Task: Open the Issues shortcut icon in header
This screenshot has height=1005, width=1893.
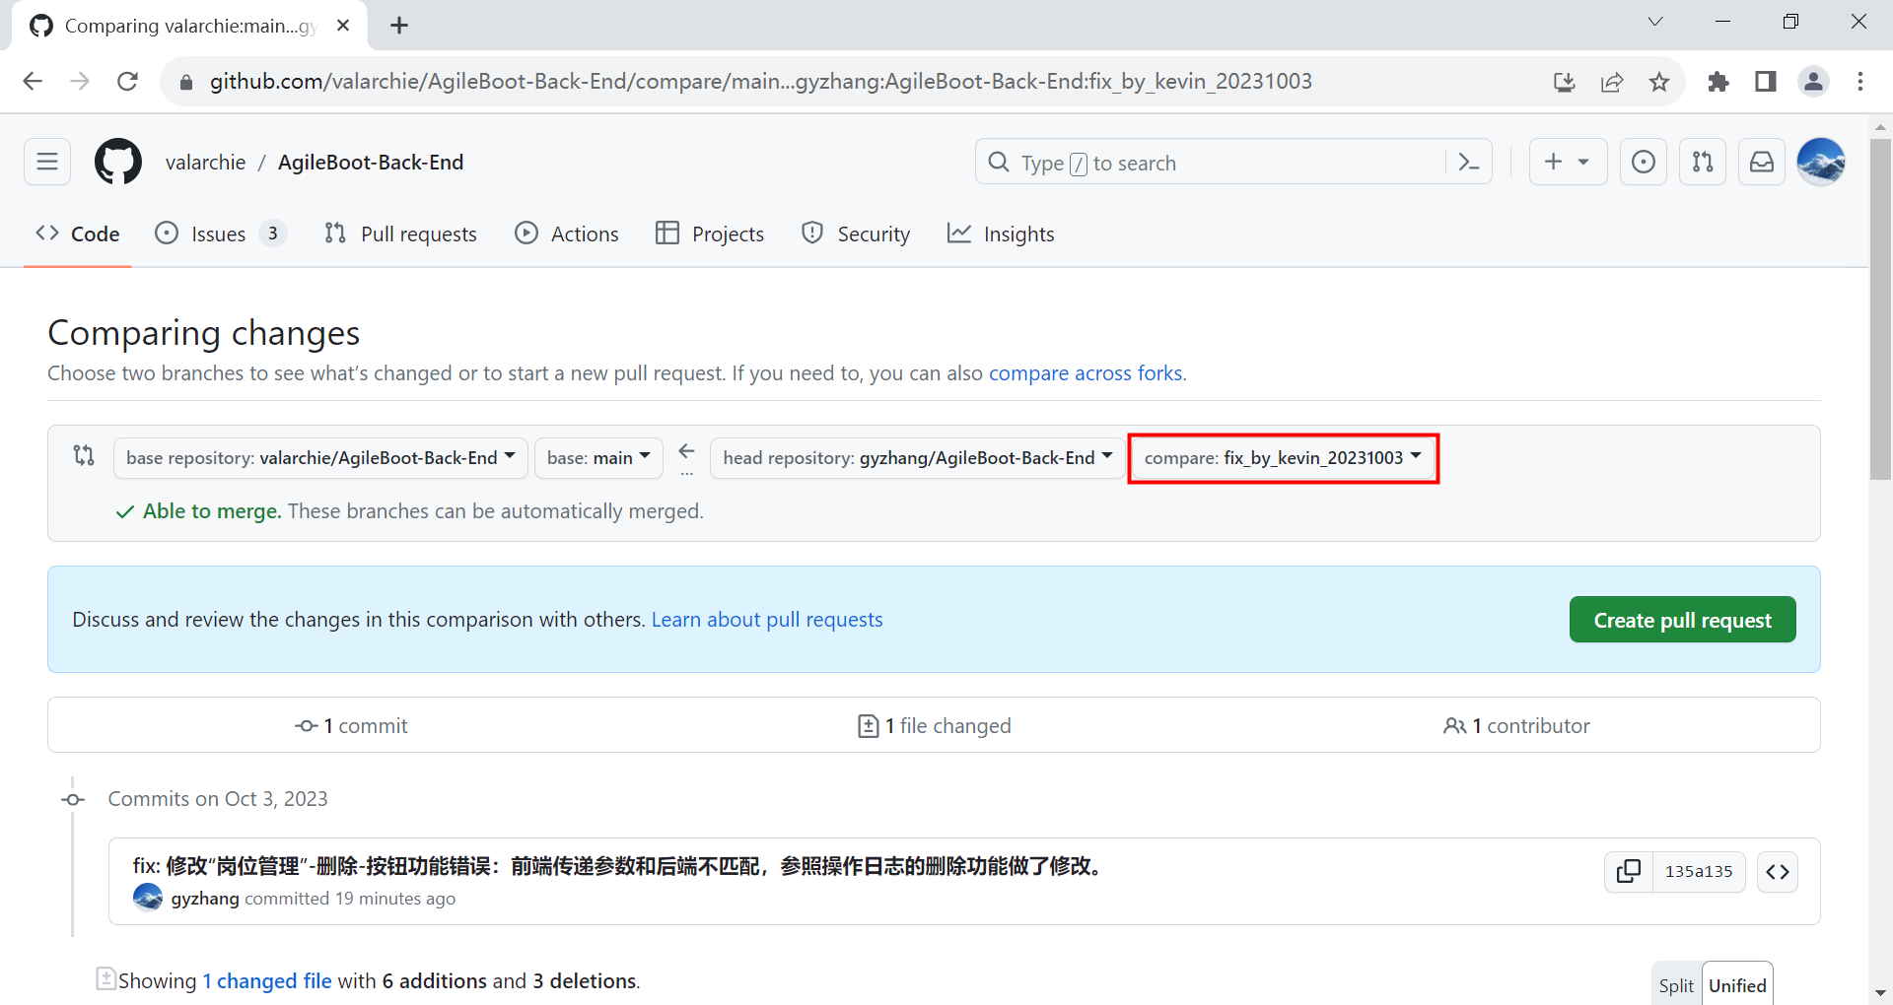Action: point(1644,162)
